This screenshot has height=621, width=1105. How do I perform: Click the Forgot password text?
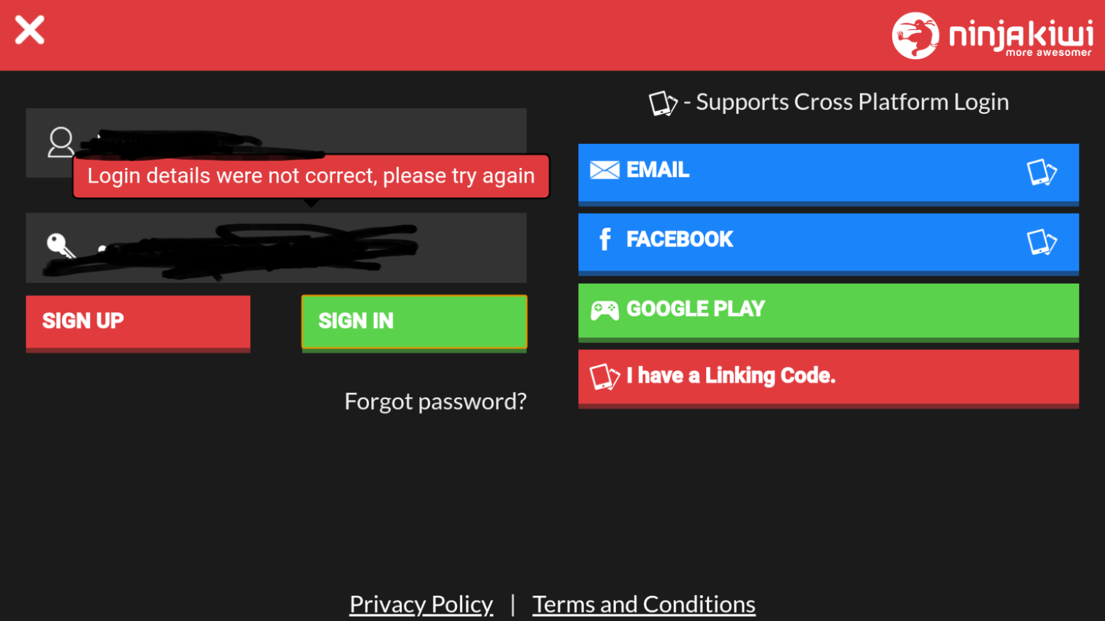435,400
